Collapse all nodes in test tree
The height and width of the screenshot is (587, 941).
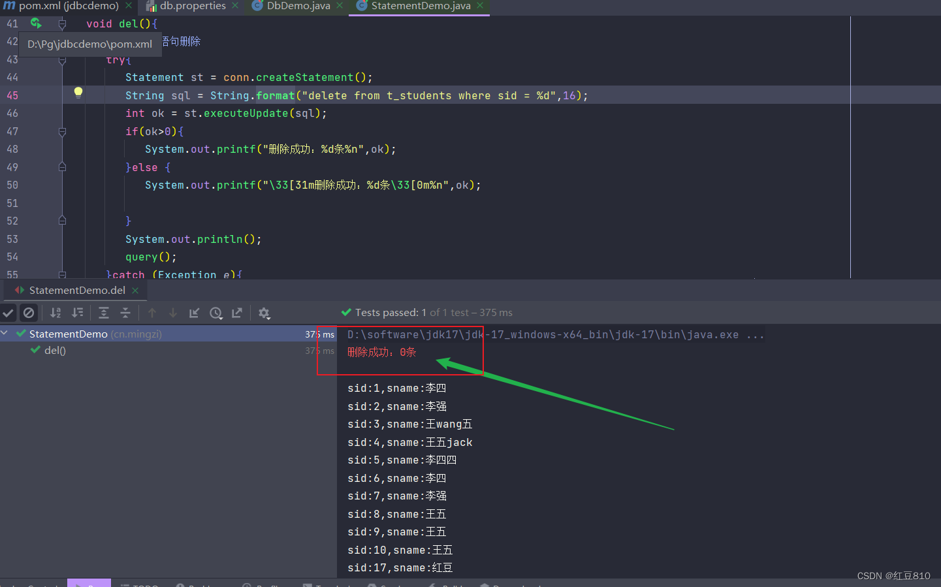(123, 313)
